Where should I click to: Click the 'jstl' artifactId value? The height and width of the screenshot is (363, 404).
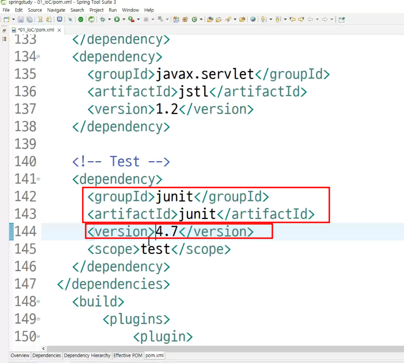click(x=193, y=92)
